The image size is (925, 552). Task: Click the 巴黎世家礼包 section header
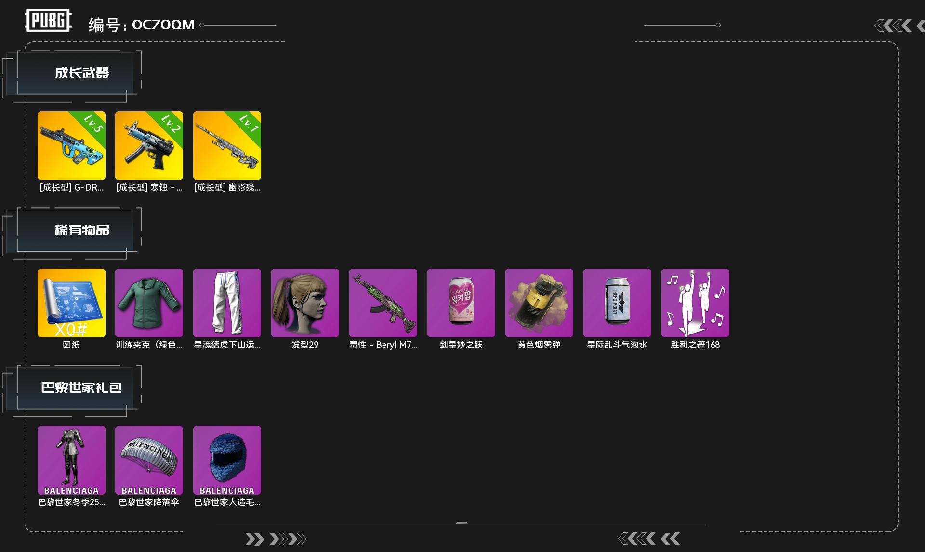(82, 388)
